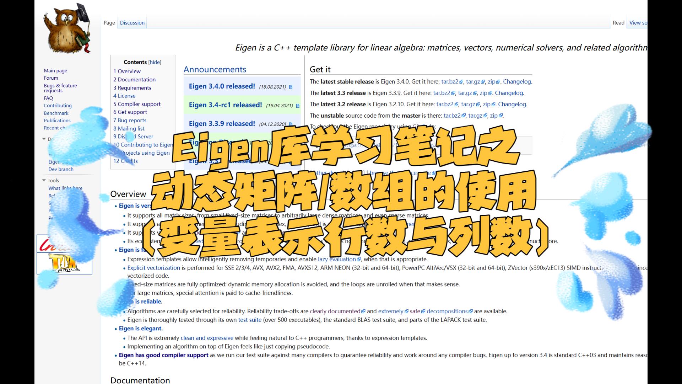Select the Discussion tab
The width and height of the screenshot is (682, 384).
(x=132, y=22)
